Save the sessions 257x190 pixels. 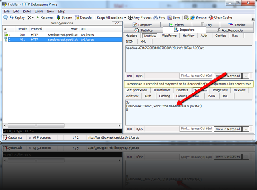pyautogui.click(x=174, y=18)
